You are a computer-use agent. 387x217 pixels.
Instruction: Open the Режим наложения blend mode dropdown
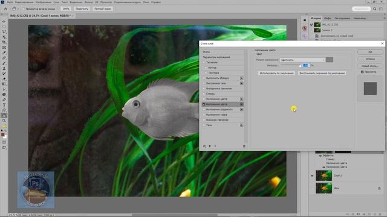[x=302, y=60]
